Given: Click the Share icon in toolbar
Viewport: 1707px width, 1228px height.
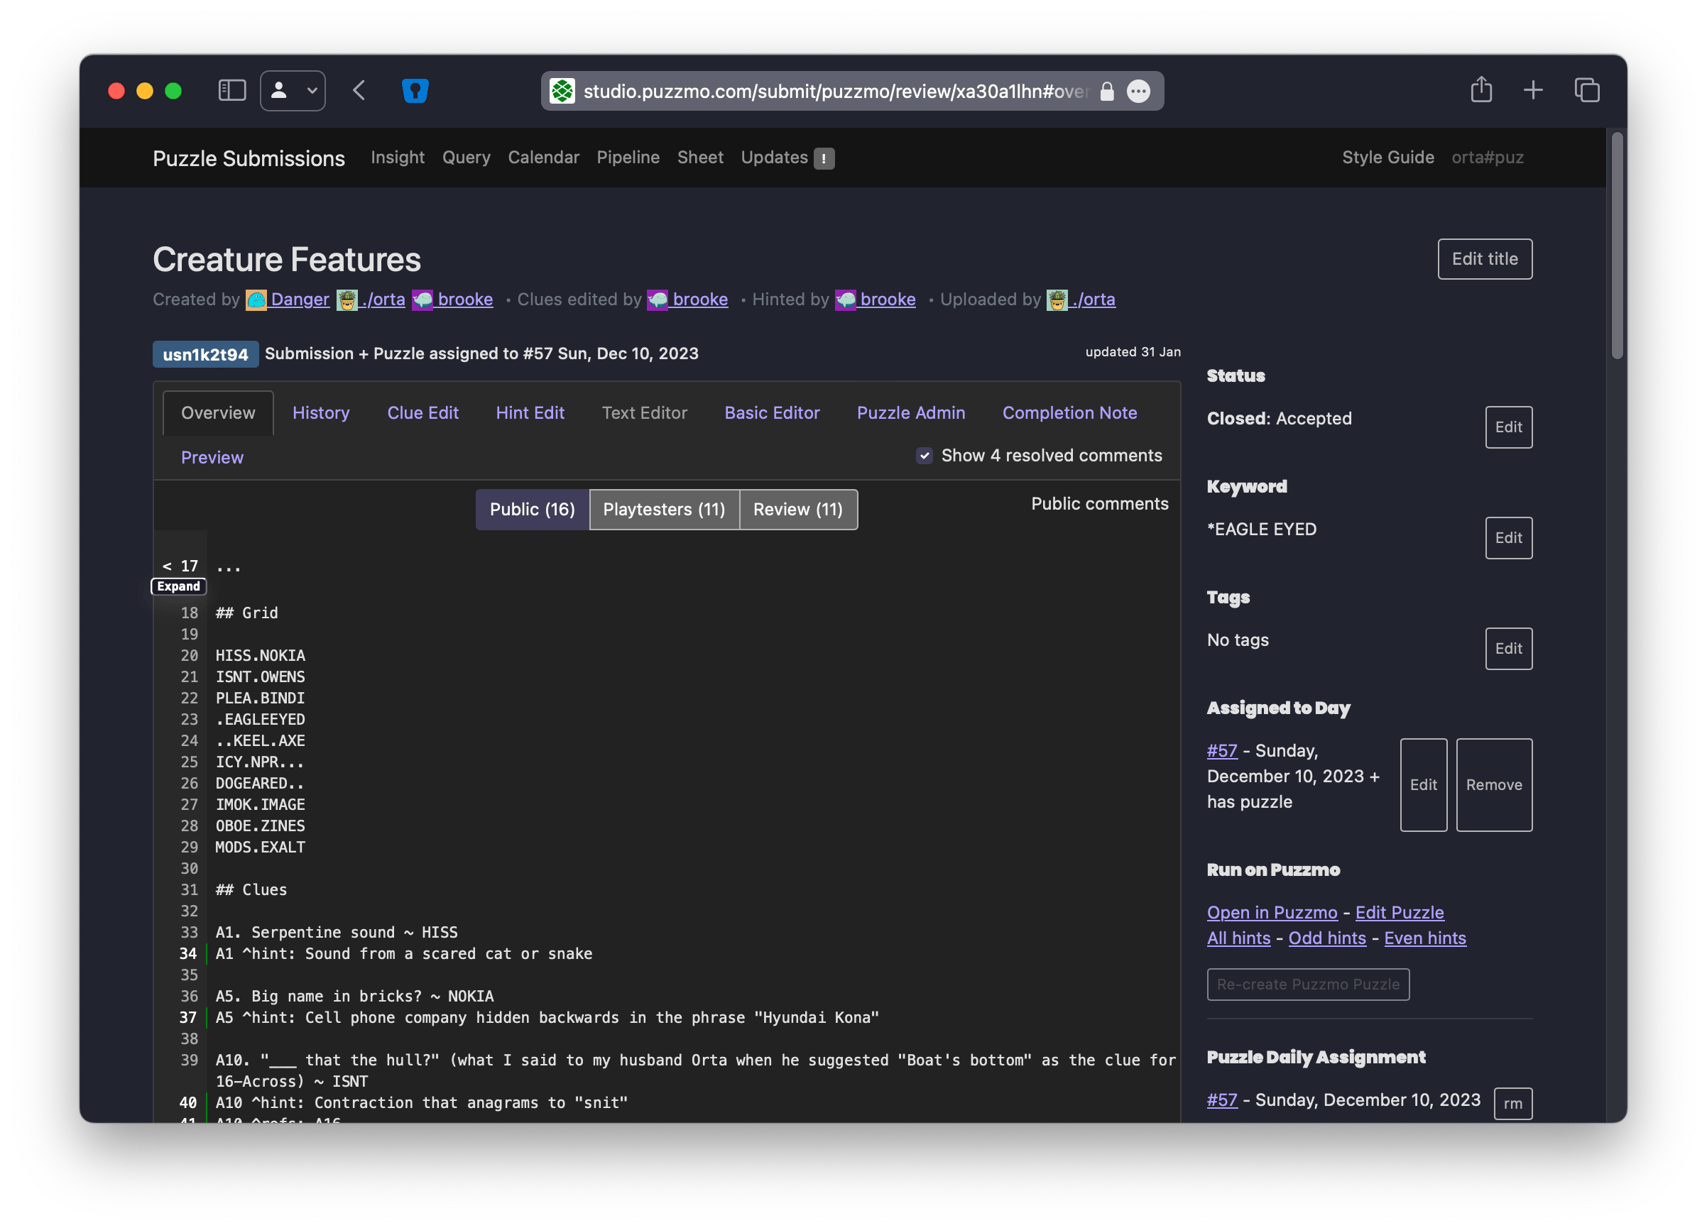Looking at the screenshot, I should point(1480,90).
